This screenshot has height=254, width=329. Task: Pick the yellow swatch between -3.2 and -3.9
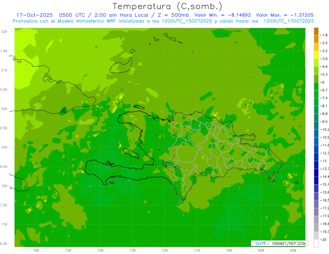click(316, 55)
